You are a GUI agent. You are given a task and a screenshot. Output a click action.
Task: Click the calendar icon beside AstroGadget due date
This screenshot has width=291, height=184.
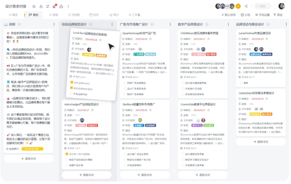point(93,110)
